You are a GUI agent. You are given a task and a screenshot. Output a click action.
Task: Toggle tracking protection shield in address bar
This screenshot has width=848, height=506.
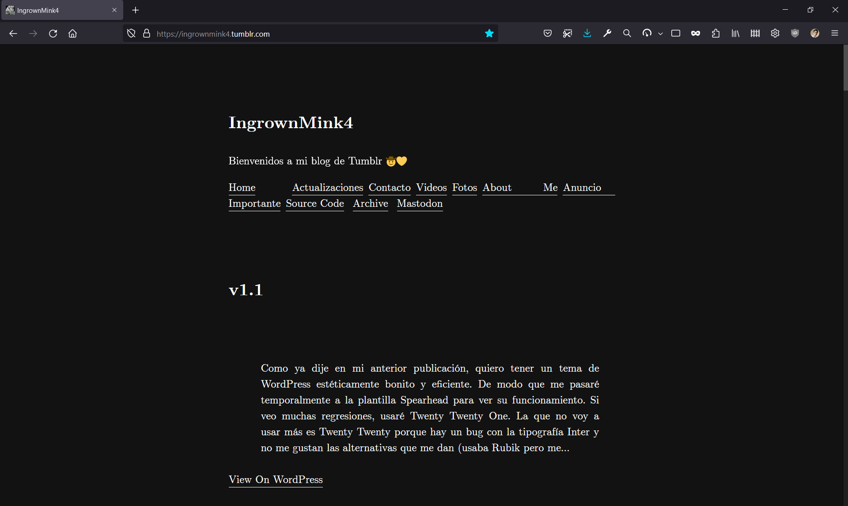point(131,34)
